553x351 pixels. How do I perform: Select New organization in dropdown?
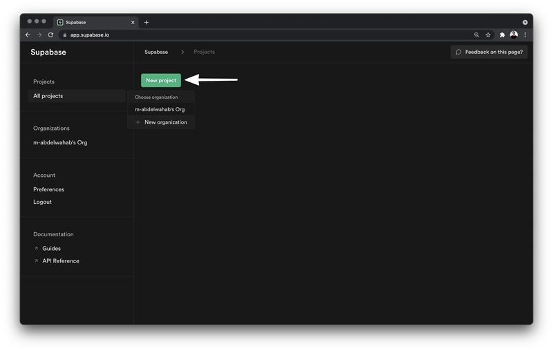(161, 122)
